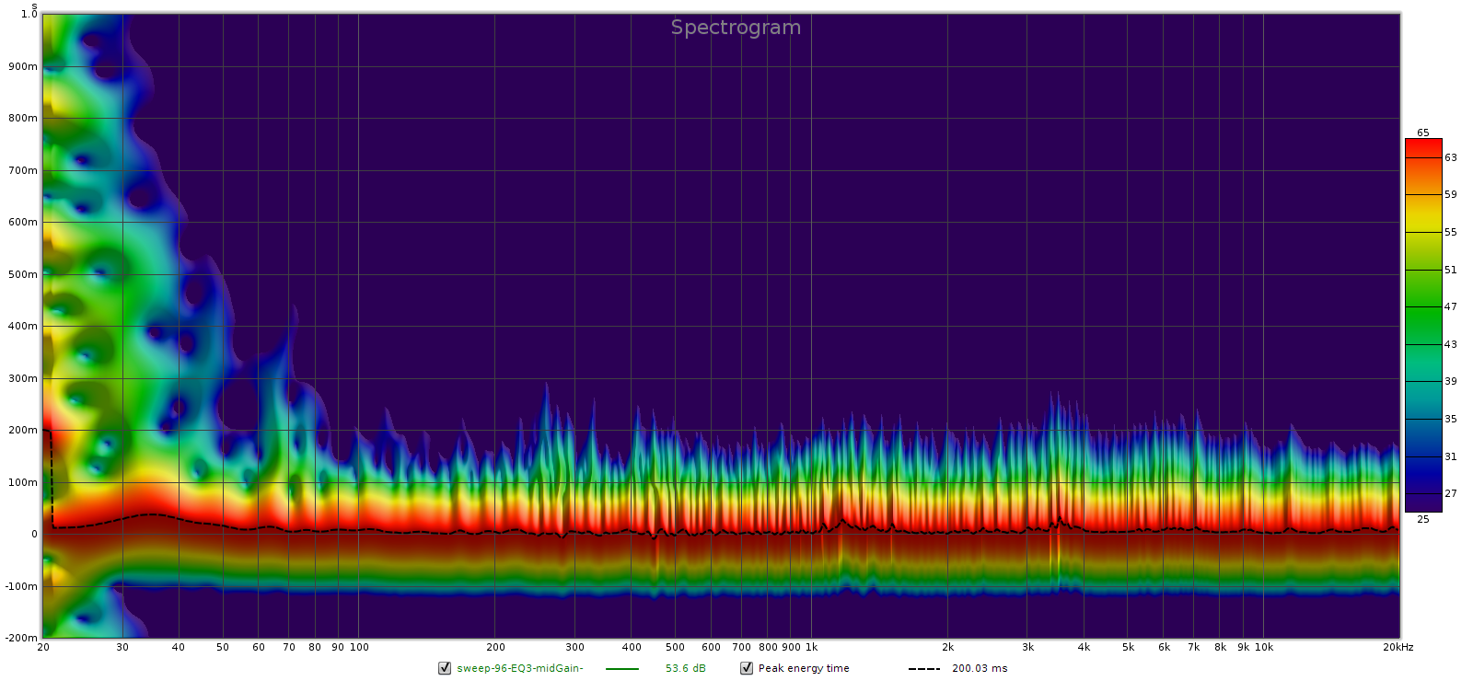Click the "2k" frequency axis label
Screen dimensions: 1473x681
point(947,647)
